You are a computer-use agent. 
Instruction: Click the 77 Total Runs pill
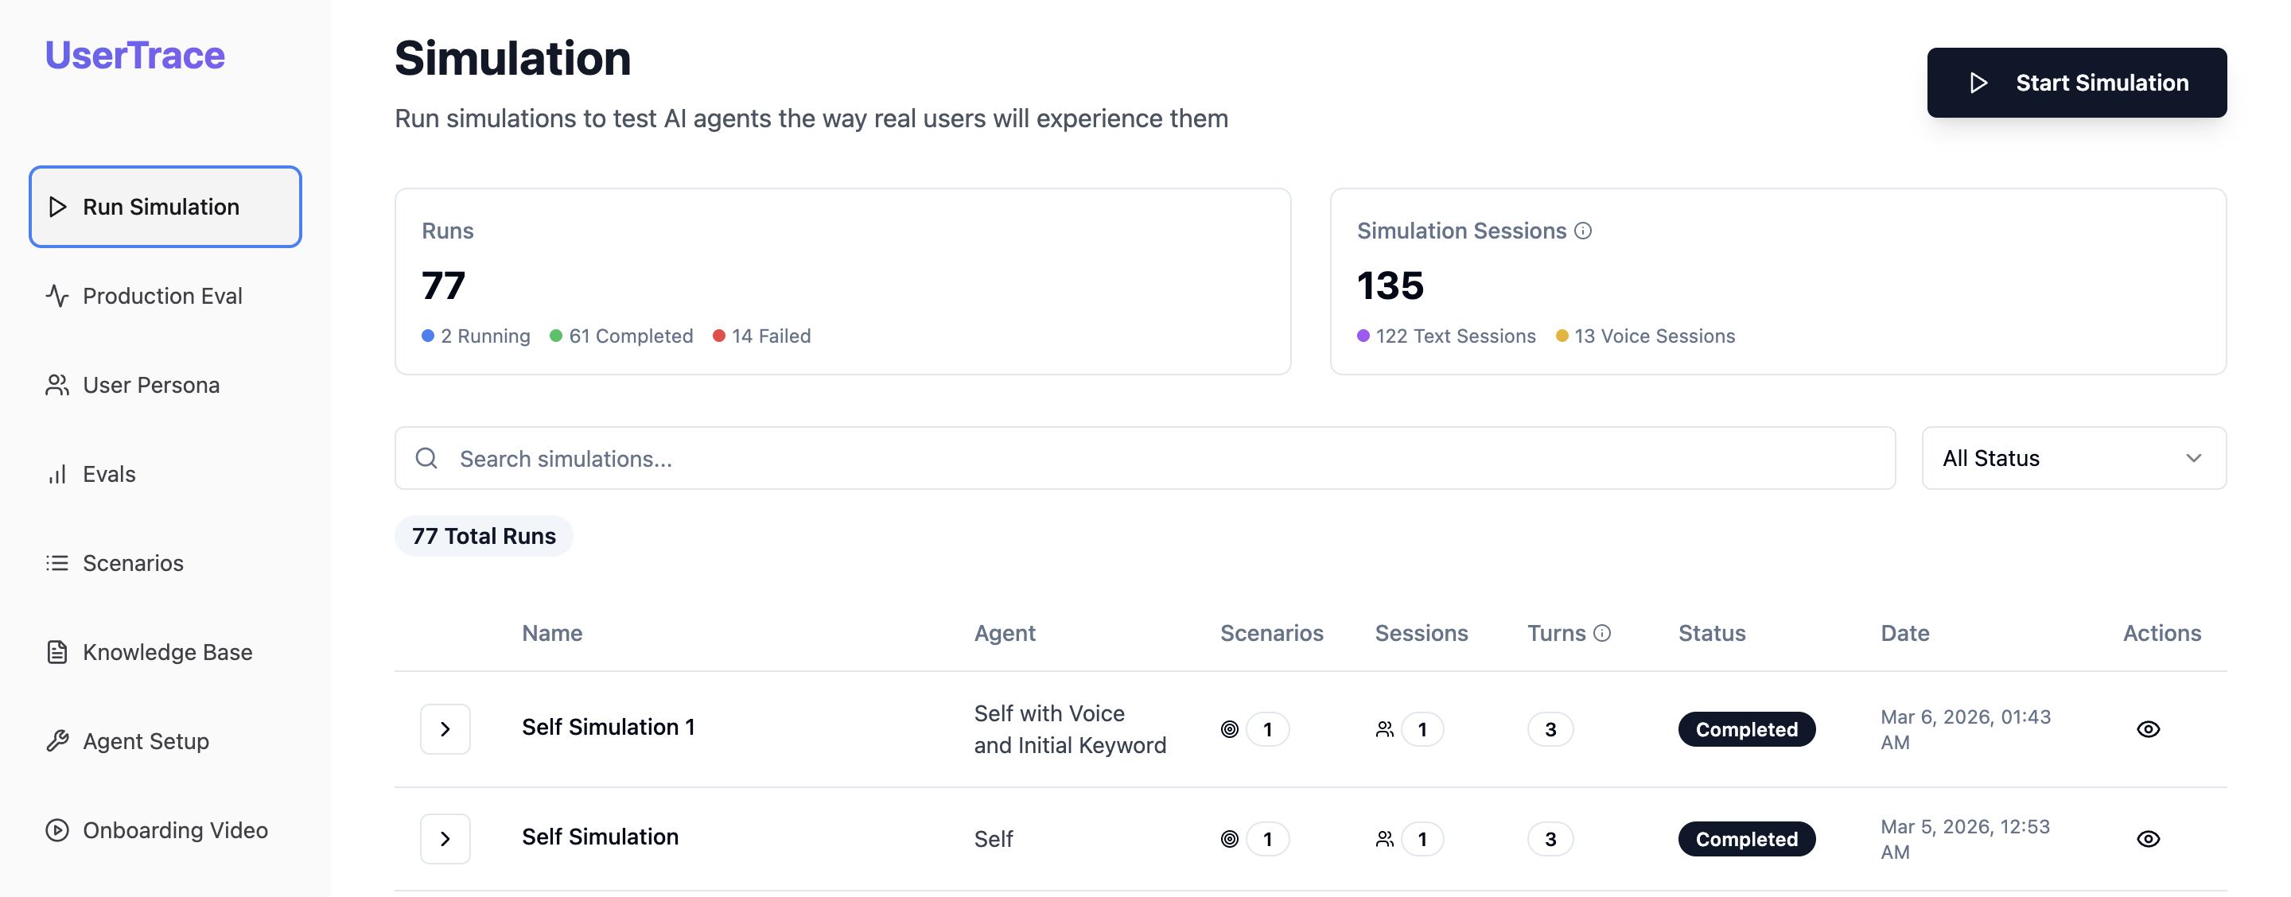pyautogui.click(x=484, y=536)
